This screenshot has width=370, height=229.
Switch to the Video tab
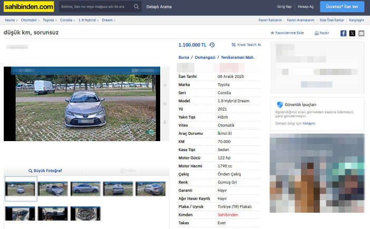coord(128,171)
